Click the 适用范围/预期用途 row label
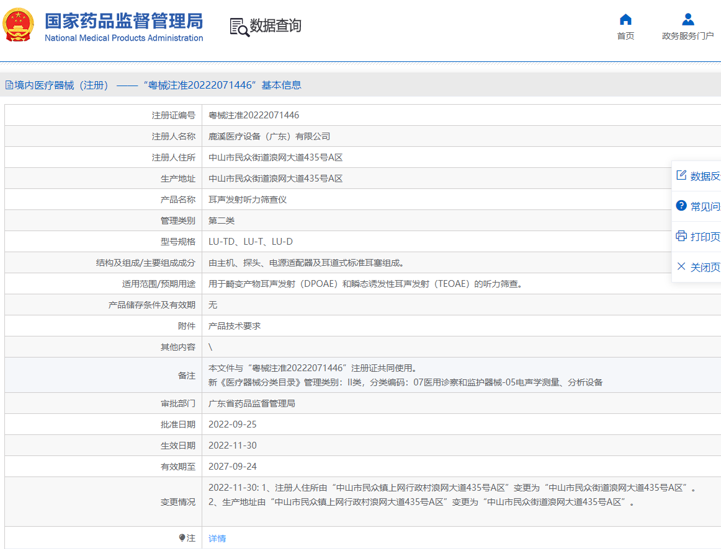The image size is (721, 549). (158, 284)
